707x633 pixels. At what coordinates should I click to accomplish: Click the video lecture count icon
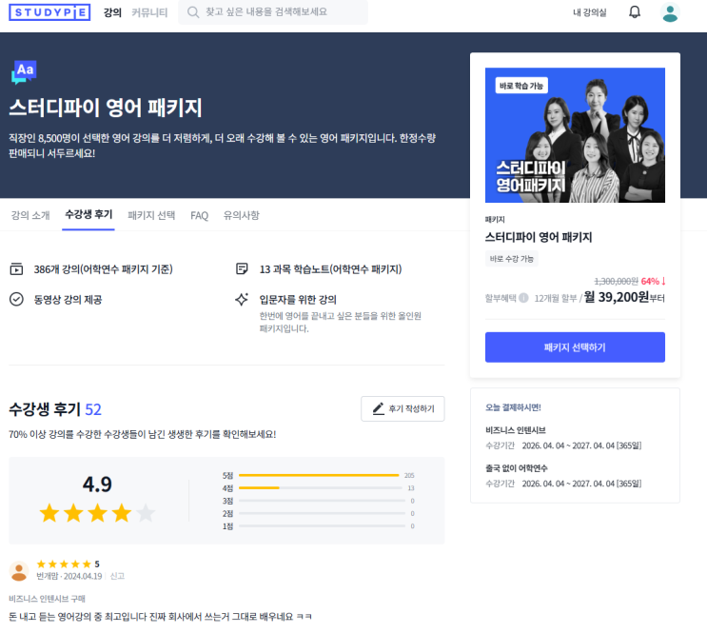point(17,269)
